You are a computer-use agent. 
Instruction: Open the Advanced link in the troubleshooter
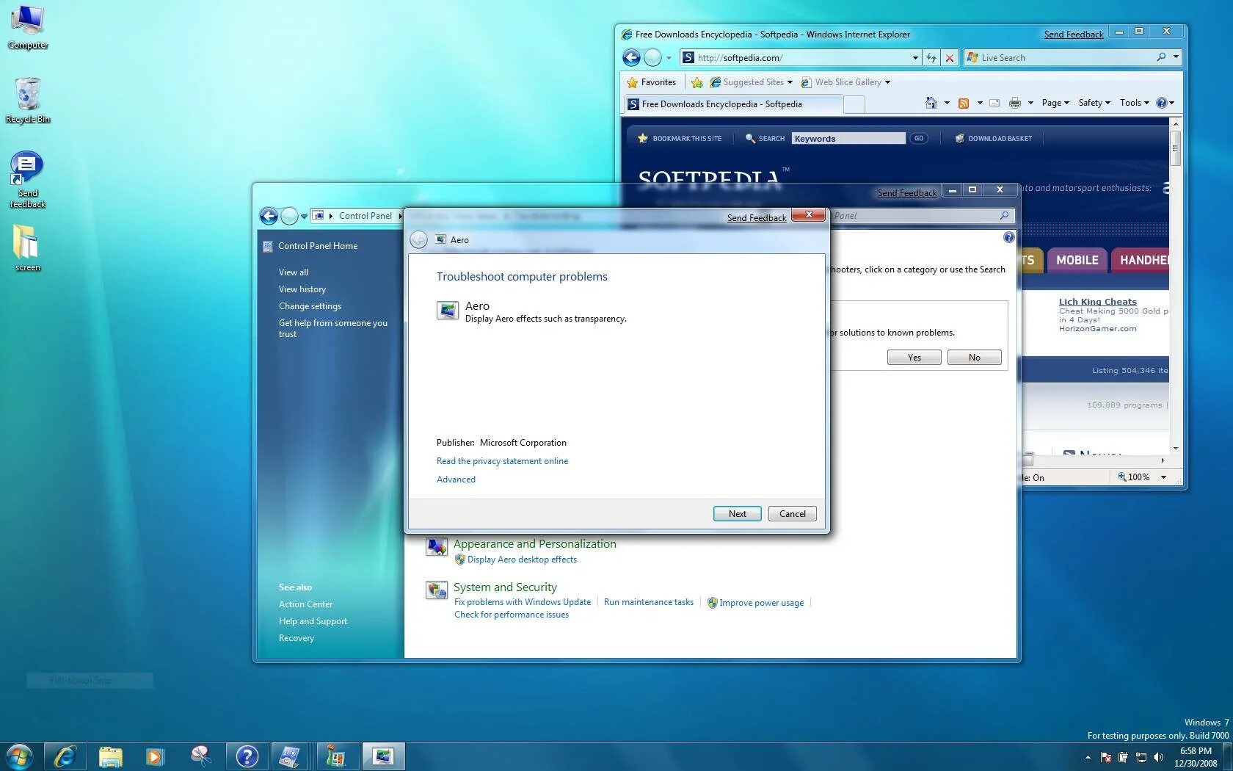tap(456, 479)
